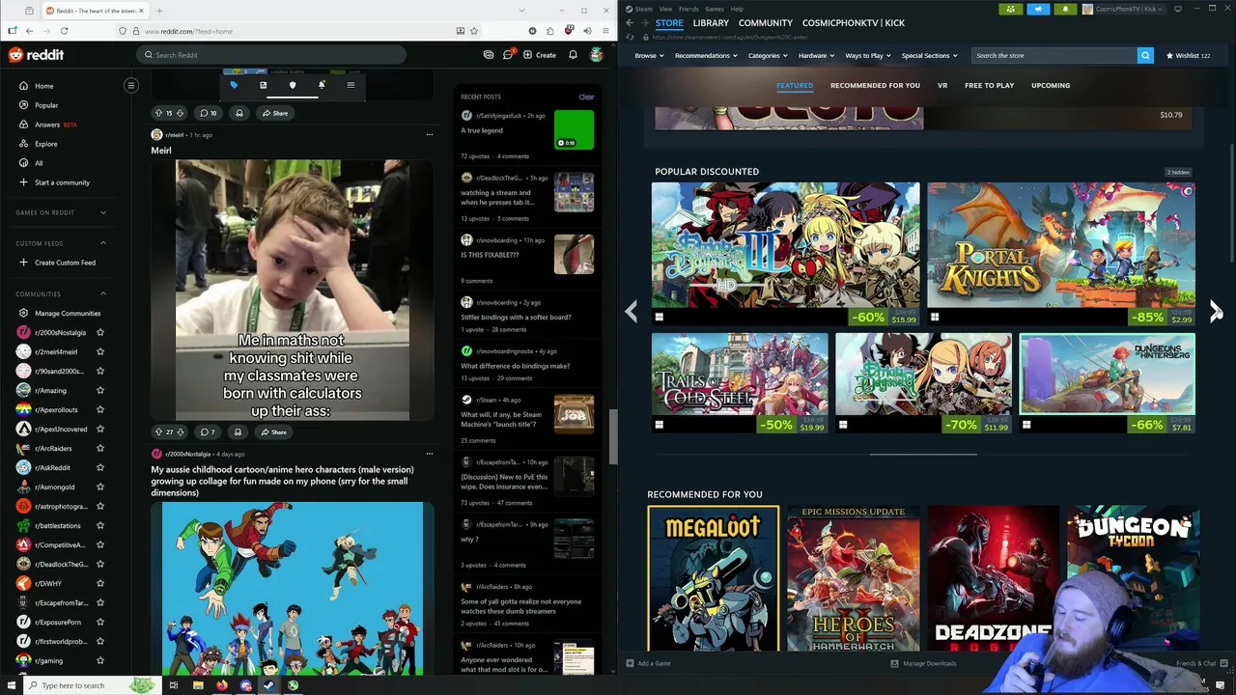This screenshot has width=1236, height=695.
Task: Click Steam store search magnifier button
Action: [x=1145, y=55]
